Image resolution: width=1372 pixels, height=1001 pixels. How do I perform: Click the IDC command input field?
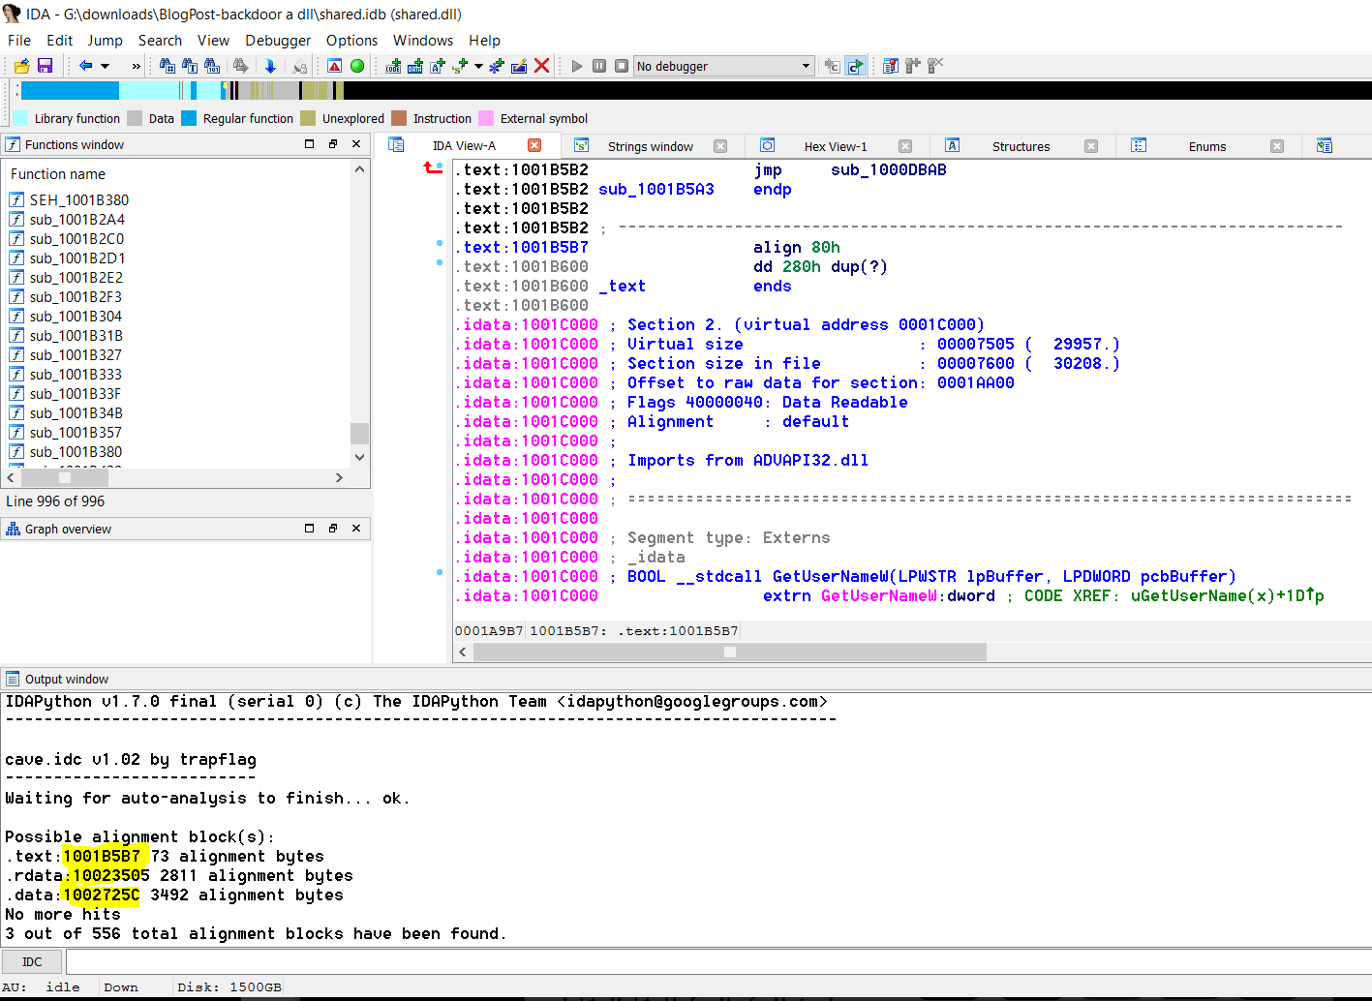717,961
